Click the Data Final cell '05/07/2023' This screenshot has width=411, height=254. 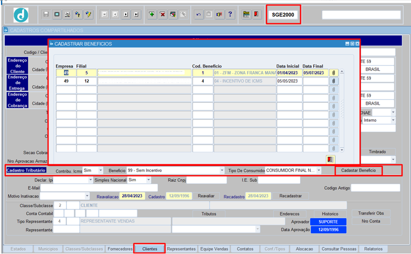pyautogui.click(x=316, y=73)
